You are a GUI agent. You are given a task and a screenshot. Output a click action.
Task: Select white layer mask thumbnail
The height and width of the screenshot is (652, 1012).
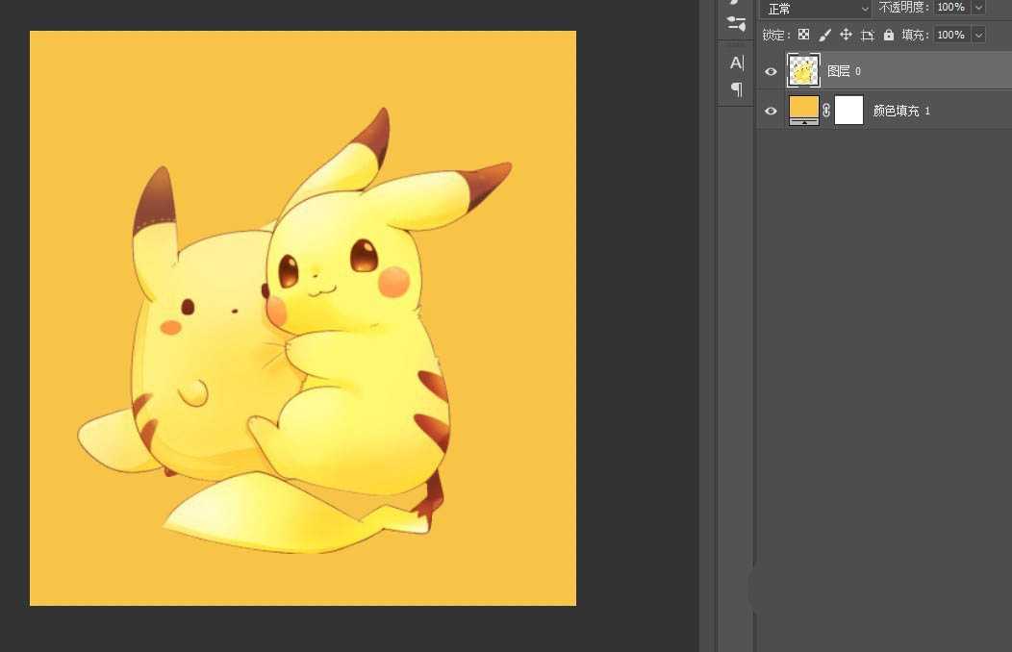click(x=848, y=111)
